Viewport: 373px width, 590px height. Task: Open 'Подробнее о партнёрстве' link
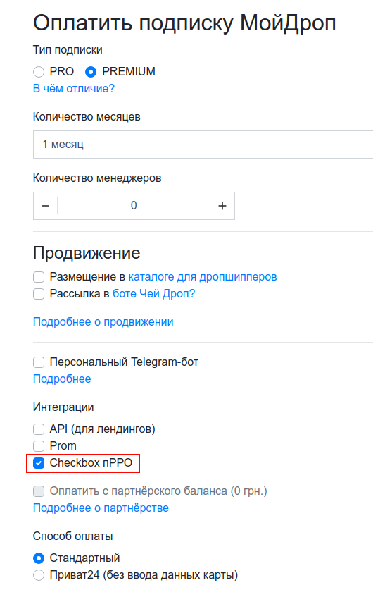click(x=101, y=508)
